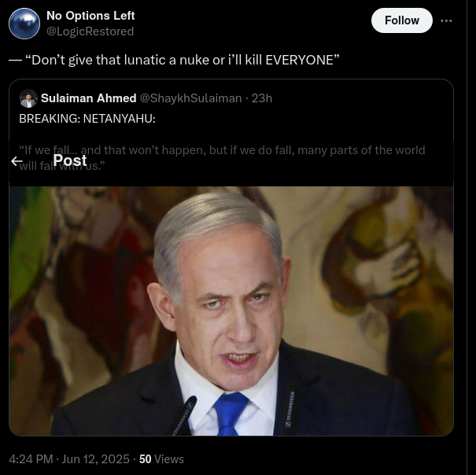
Task: Open the "If we fall..." quote text
Action: (x=222, y=158)
